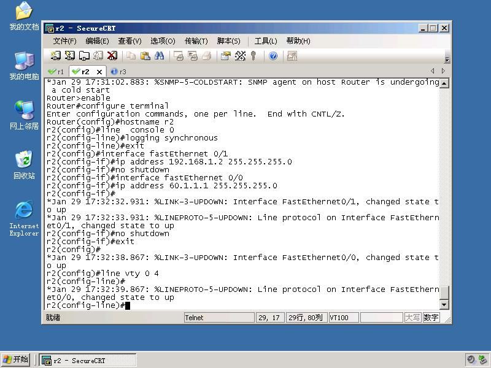This screenshot has width=491, height=368.
Task: Open the 传输(T) menu
Action: pyautogui.click(x=196, y=41)
